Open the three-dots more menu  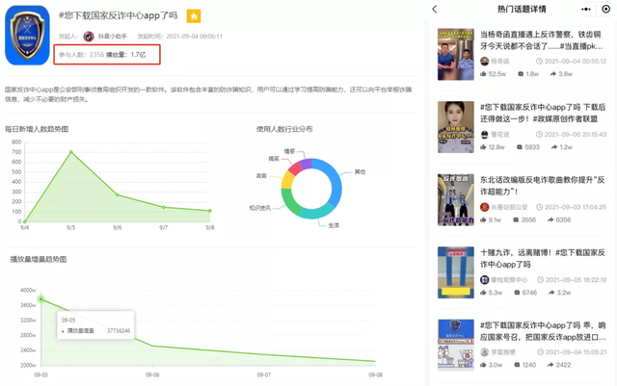click(586, 9)
